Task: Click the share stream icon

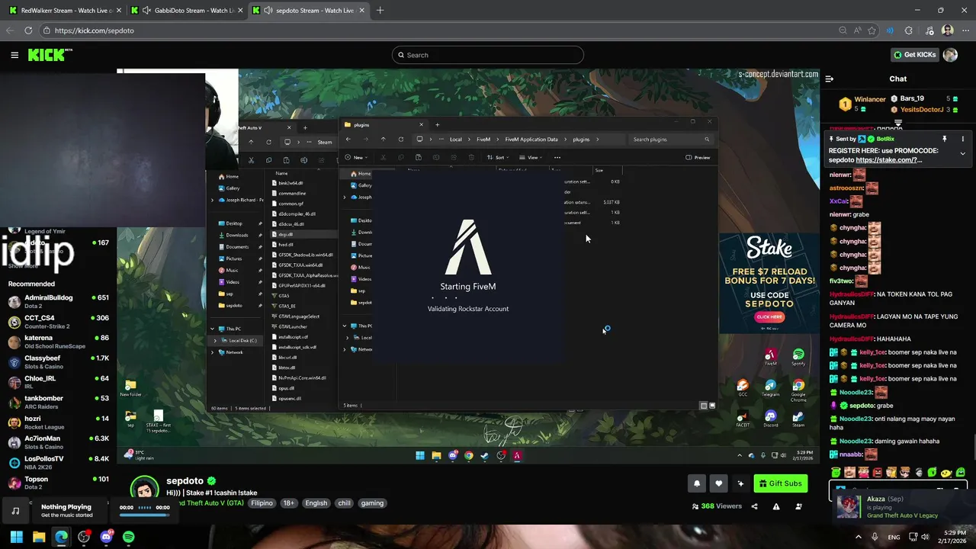Action: click(754, 506)
